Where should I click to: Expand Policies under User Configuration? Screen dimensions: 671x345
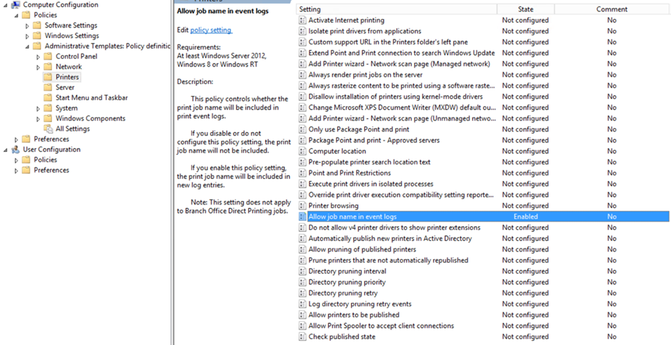pyautogui.click(x=16, y=160)
